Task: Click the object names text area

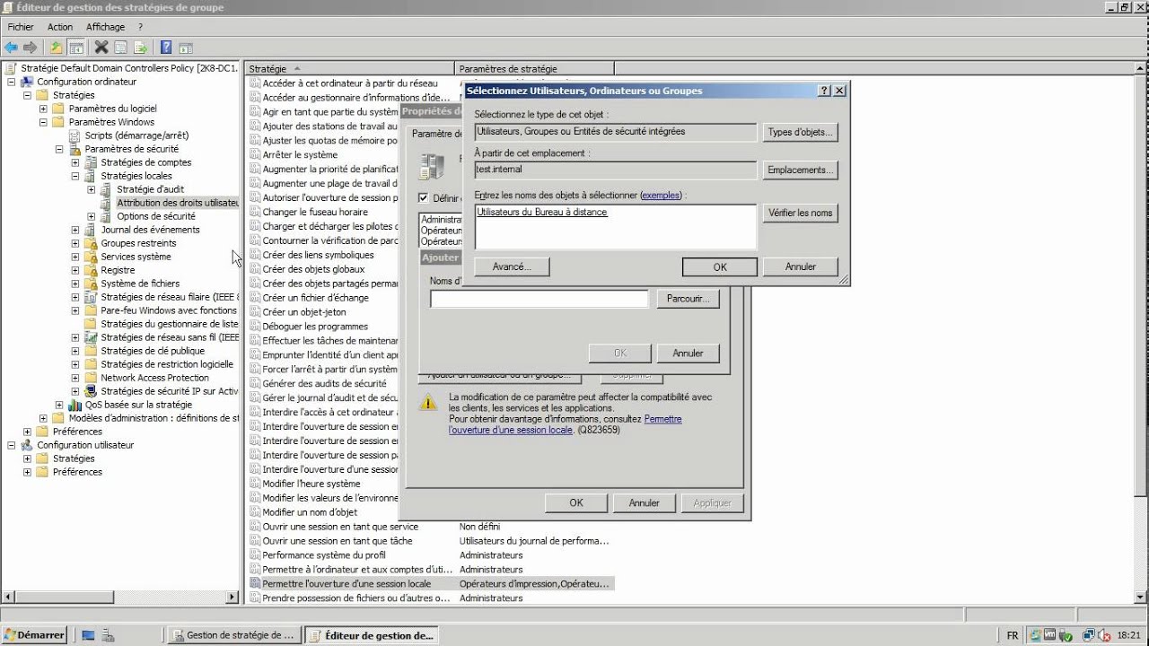Action: (x=615, y=226)
